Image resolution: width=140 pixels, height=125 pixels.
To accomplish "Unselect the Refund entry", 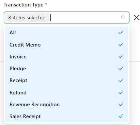I will pos(66,92).
